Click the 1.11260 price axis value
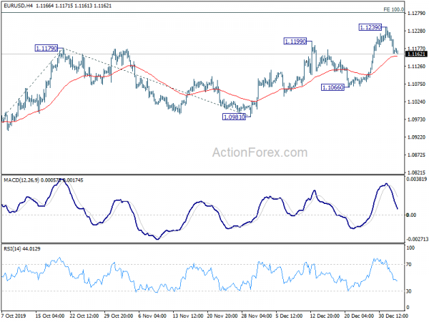Viewport: 429px width, 322px height. pyautogui.click(x=416, y=67)
